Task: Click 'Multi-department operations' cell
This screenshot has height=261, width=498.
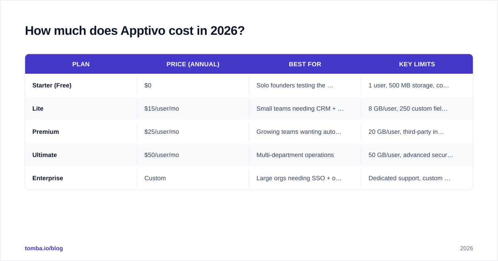Action: click(305, 155)
